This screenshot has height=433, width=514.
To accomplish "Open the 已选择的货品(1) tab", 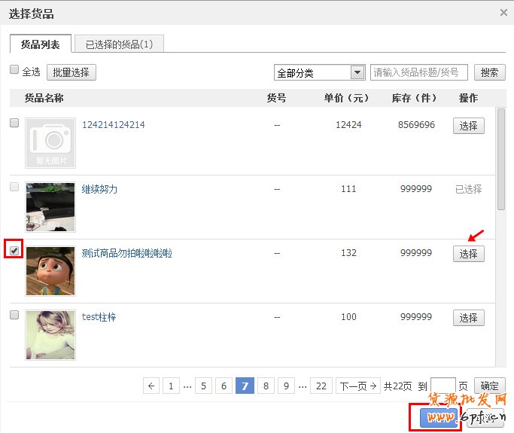I will point(119,44).
